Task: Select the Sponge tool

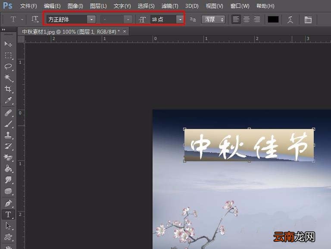Action: point(8,191)
